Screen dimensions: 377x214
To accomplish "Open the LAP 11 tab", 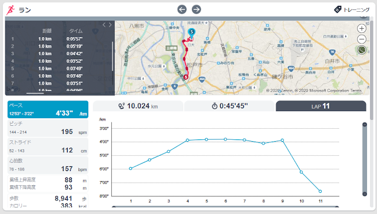I will [321, 106].
